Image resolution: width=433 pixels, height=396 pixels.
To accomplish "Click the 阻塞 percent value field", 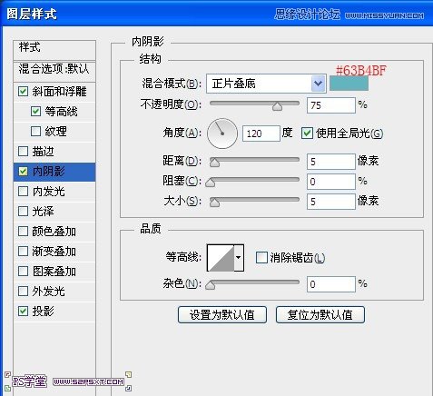I will coord(331,182).
